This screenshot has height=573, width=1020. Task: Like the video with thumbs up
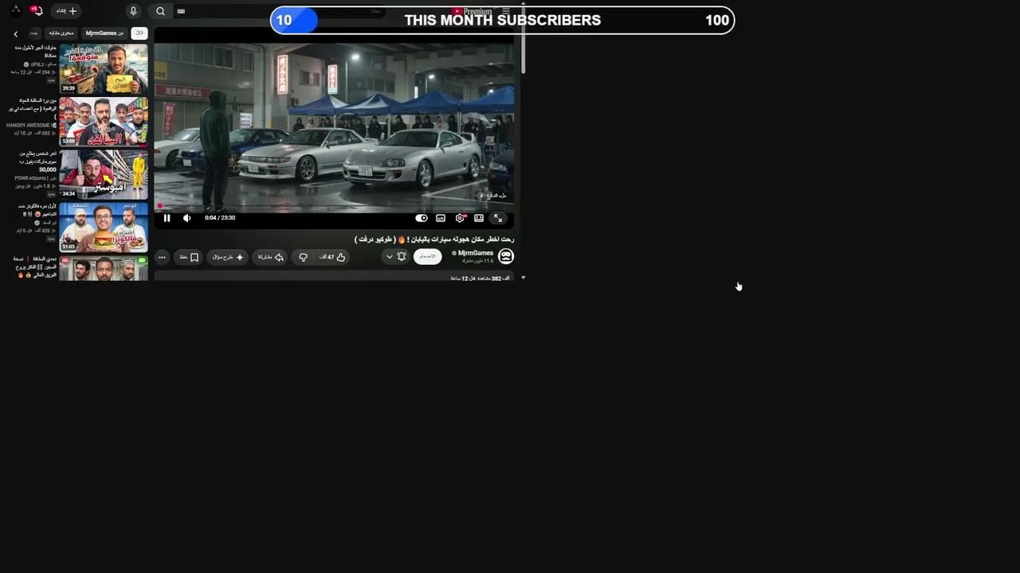332,257
